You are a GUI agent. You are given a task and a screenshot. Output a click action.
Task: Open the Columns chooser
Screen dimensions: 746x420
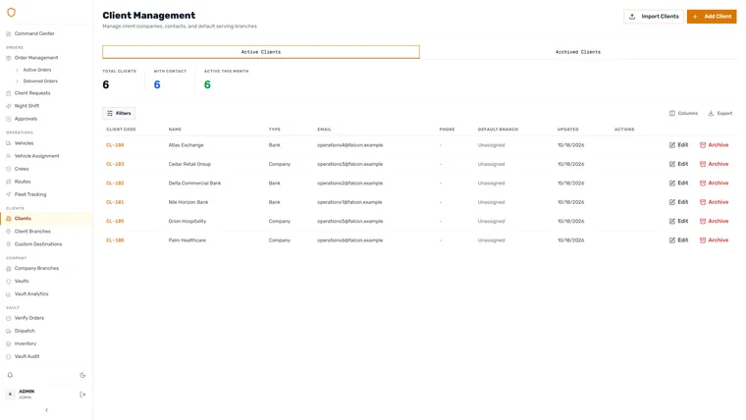684,113
